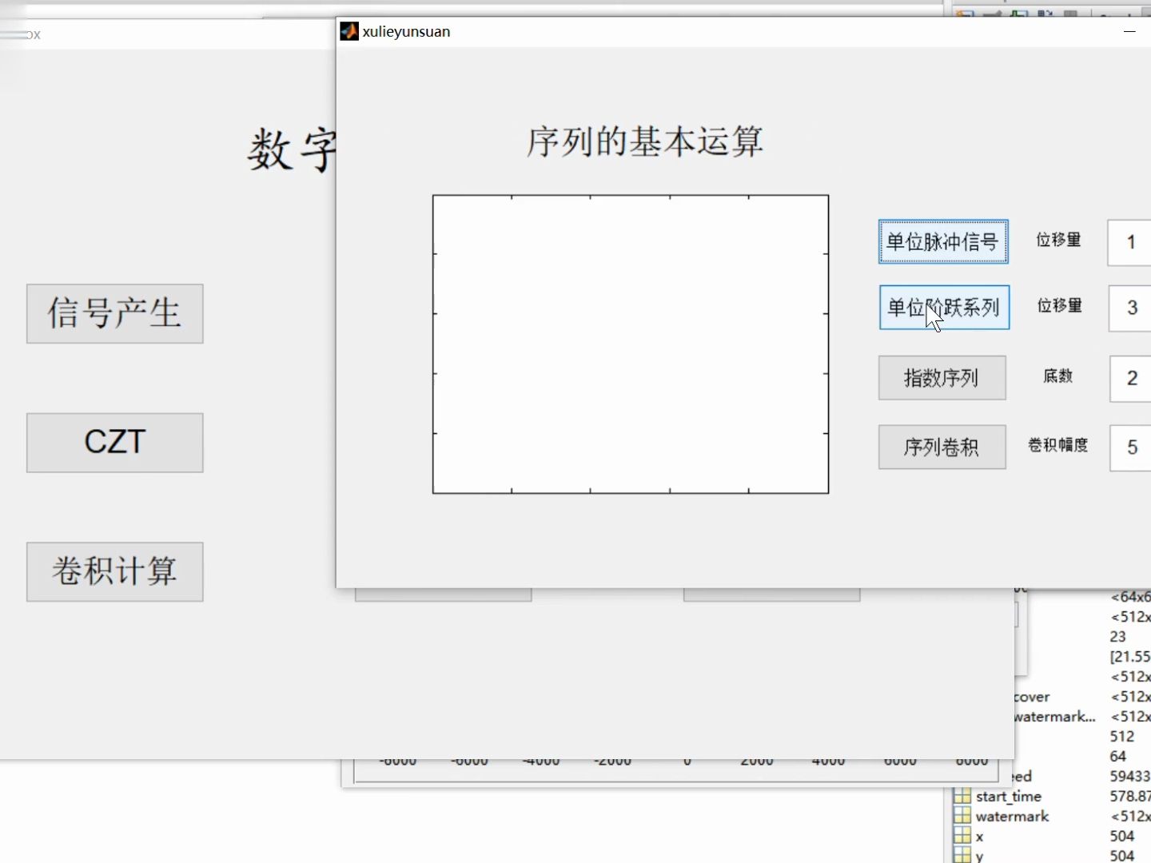Click the workspace value starting [21.55
The image size is (1151, 863).
coord(1130,657)
